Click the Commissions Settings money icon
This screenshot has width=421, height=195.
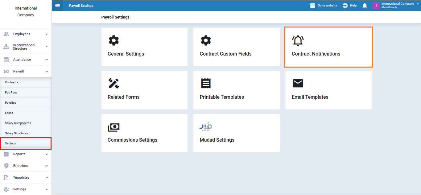[x=114, y=127]
